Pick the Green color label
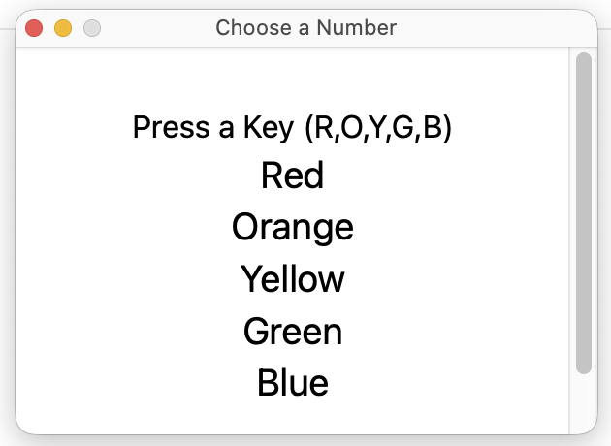 pos(292,332)
